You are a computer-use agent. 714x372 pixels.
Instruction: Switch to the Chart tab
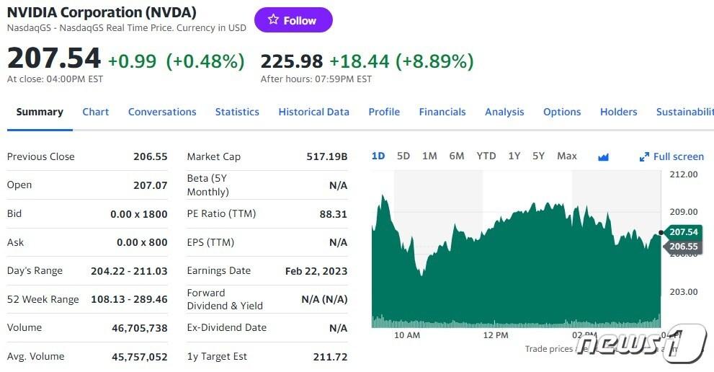coord(96,112)
